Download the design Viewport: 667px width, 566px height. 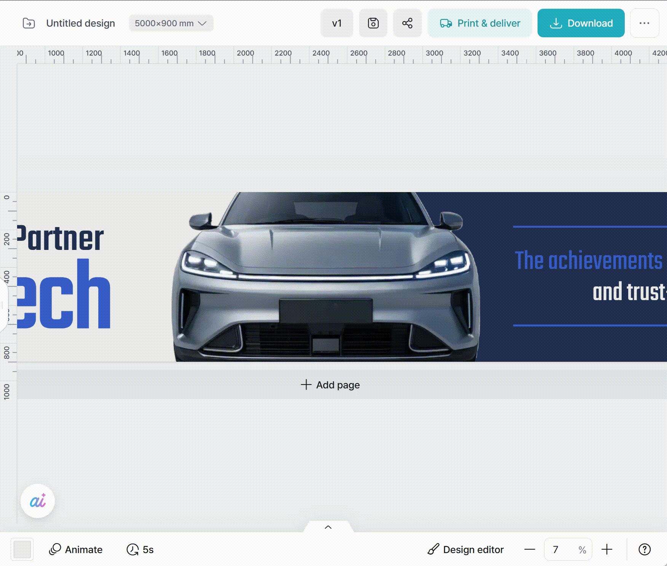click(x=581, y=23)
